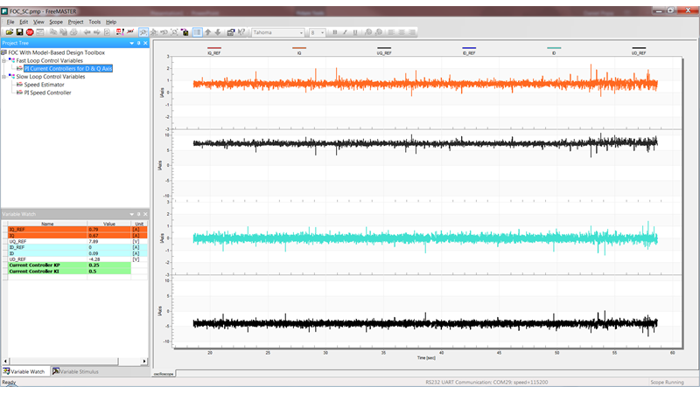The width and height of the screenshot is (700, 393).
Task: Click the align center icon
Action: [x=402, y=32]
